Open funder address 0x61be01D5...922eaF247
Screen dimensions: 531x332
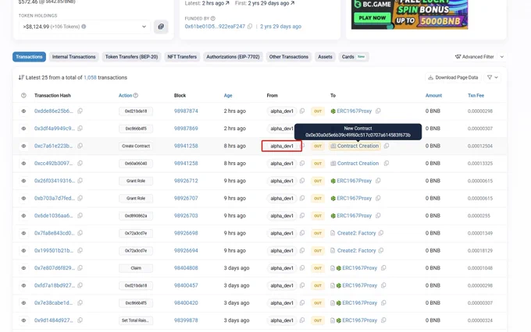pos(215,26)
